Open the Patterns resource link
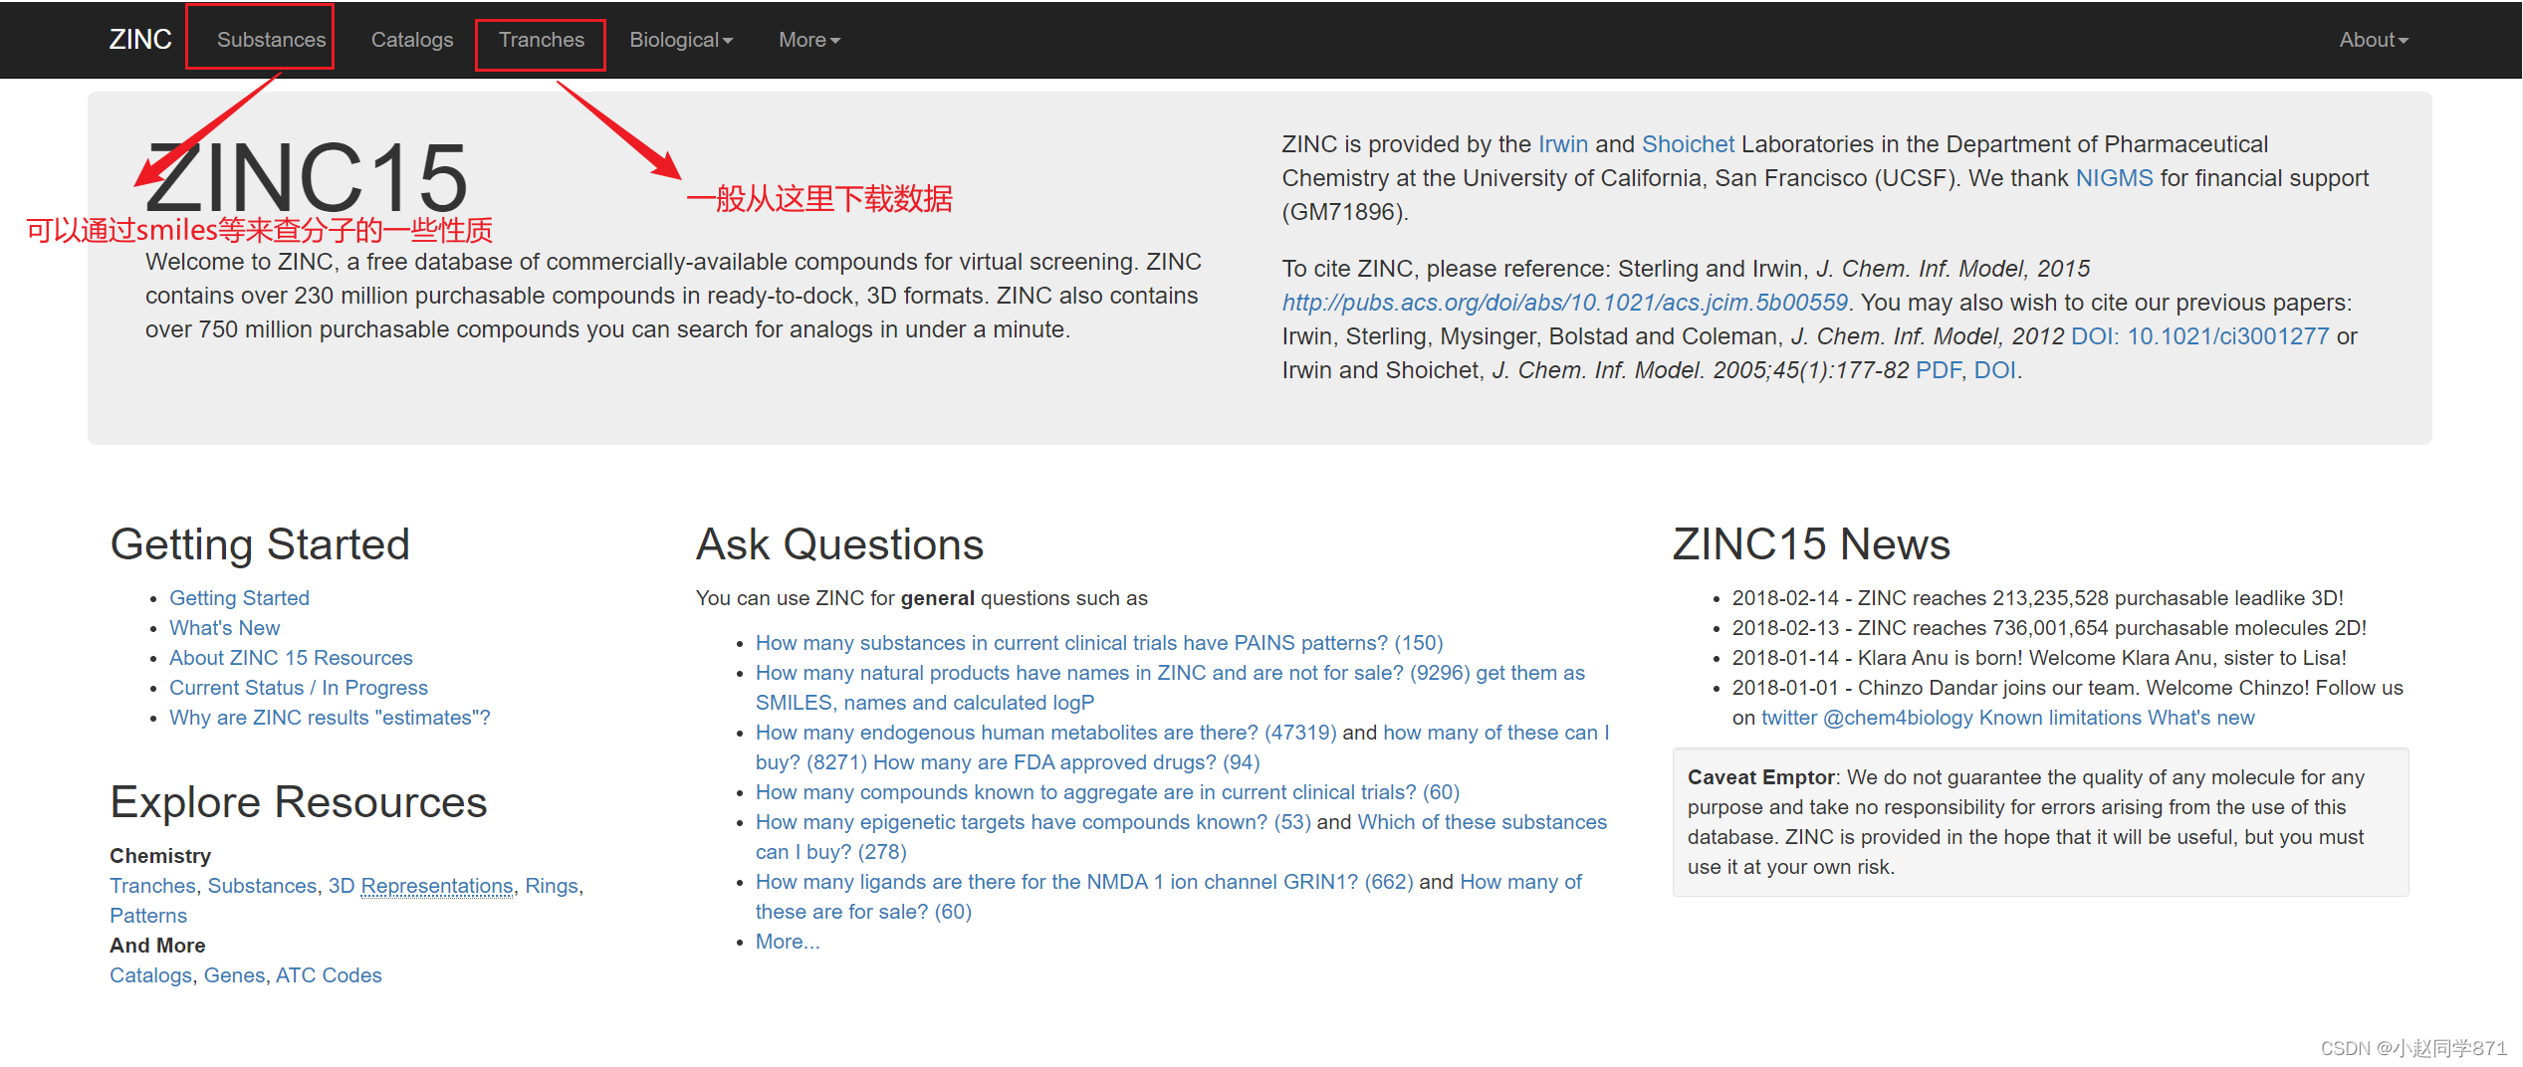Viewport: 2523px width, 1067px height. [148, 916]
